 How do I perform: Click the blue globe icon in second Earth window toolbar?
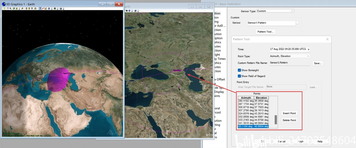click(130, 11)
